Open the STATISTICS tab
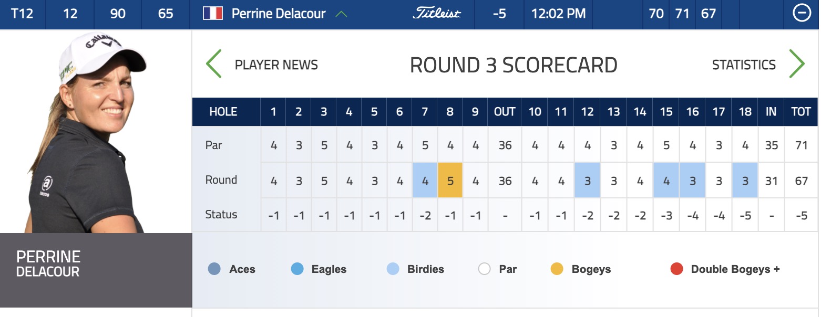This screenshot has height=317, width=821. click(744, 65)
